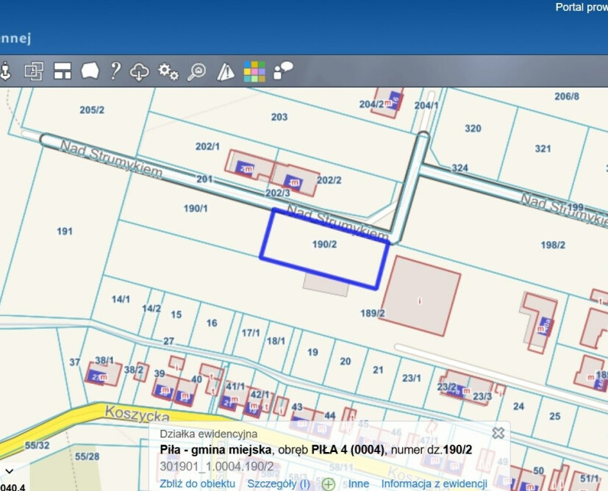This screenshot has width=608, height=491.
Task: Click the cloud download icon
Action: coord(140,71)
